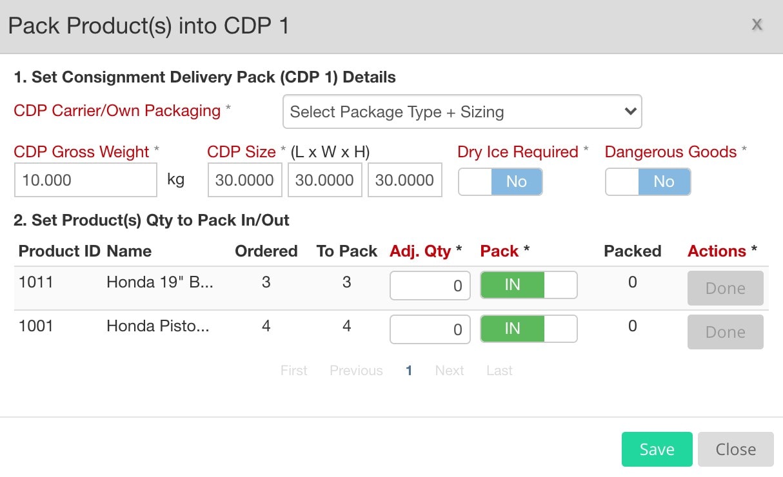
Task: Click Ordered value 4 for product 1001
Action: (x=266, y=326)
